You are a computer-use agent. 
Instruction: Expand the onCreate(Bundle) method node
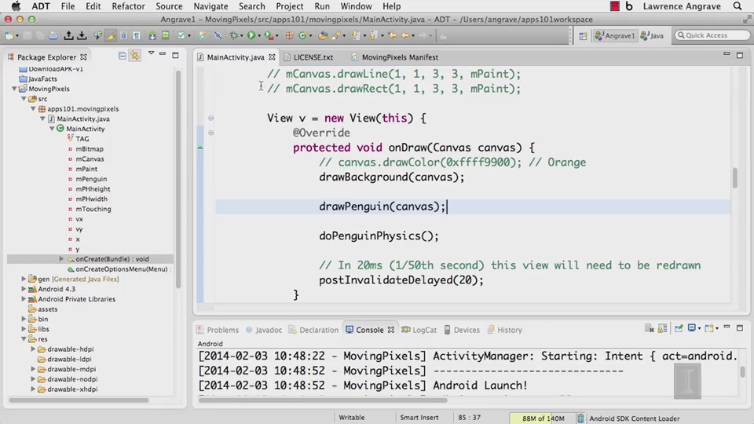tap(61, 259)
